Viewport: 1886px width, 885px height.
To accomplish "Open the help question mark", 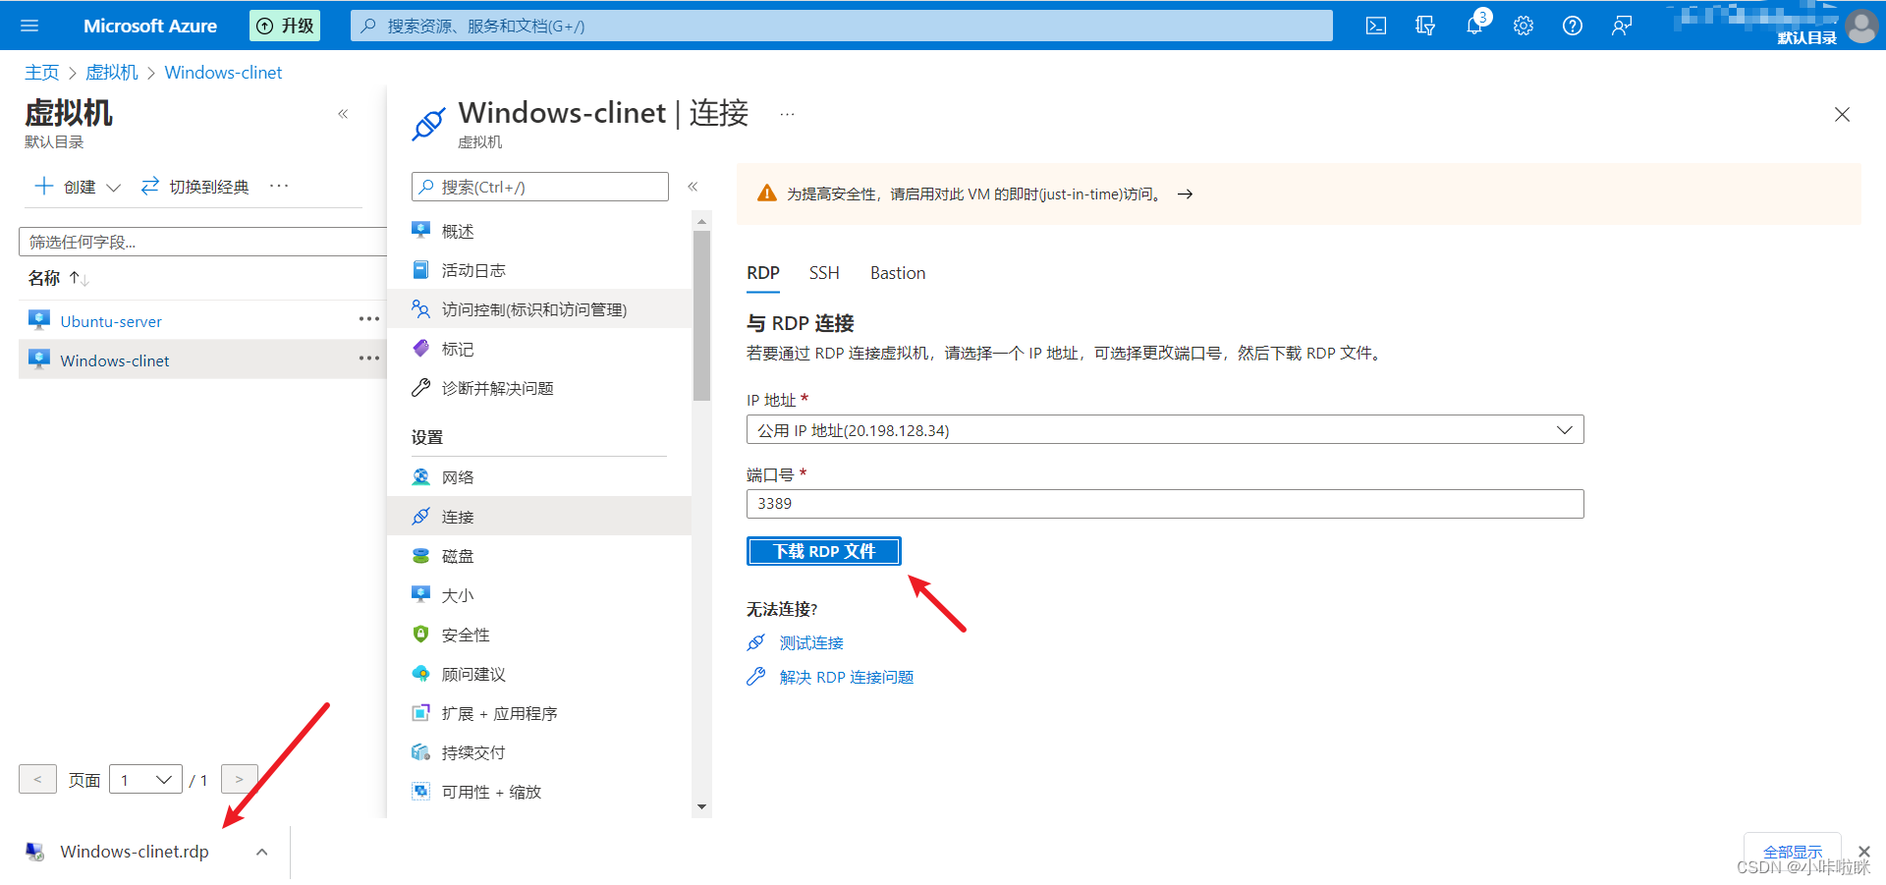I will tap(1573, 26).
